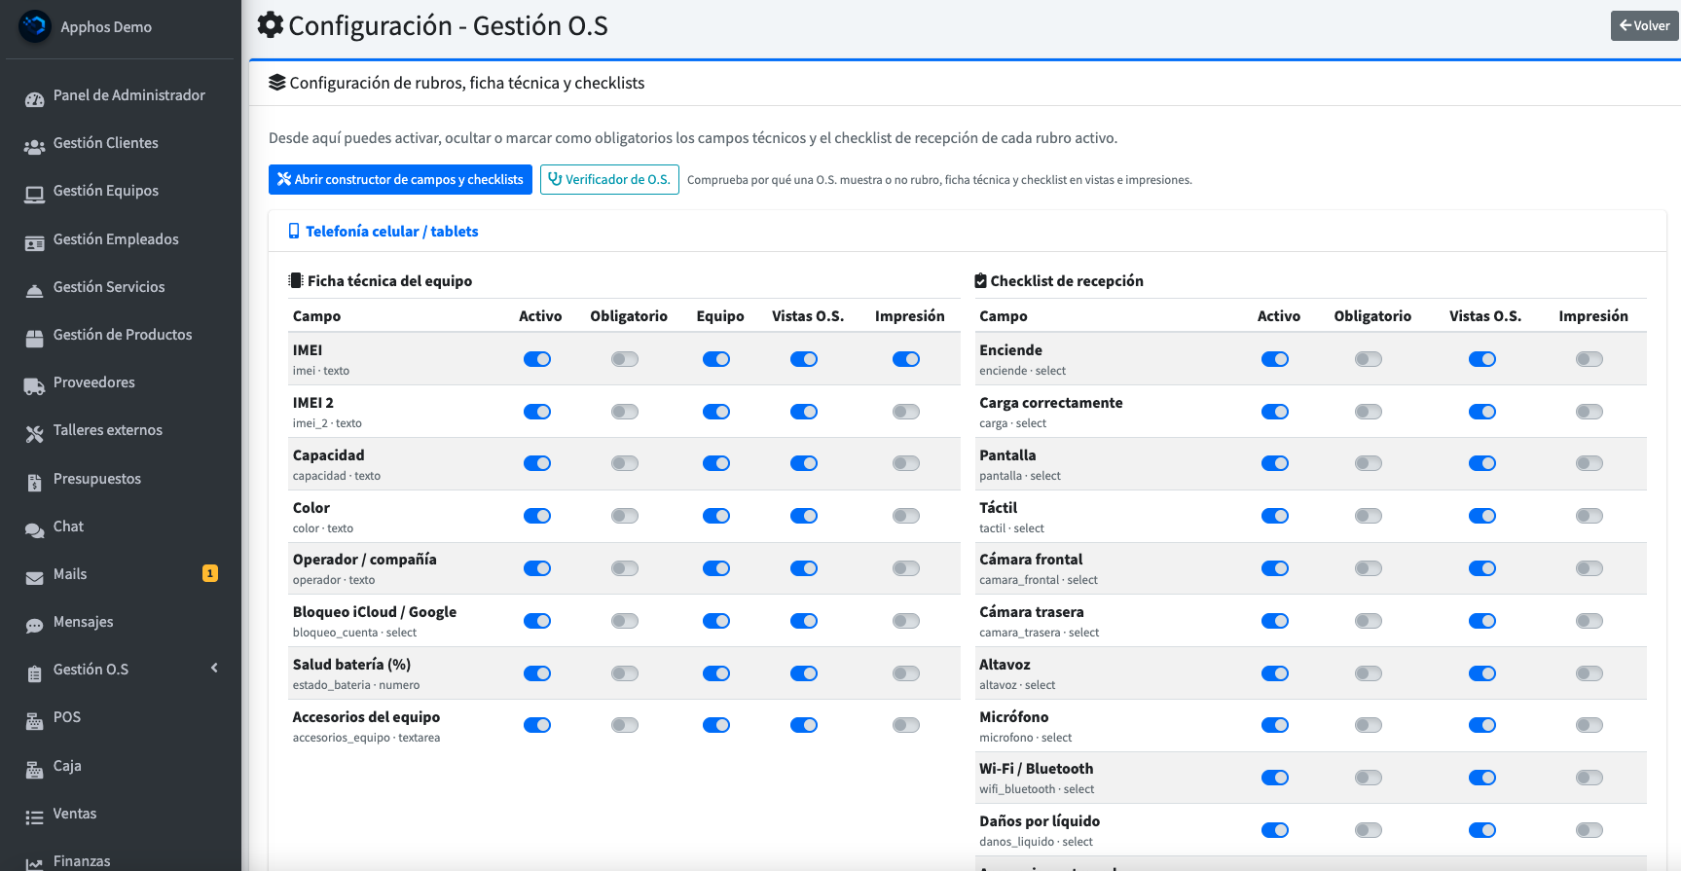
Task: Disable Activo for Wi-Fi / Bluetooth
Action: [x=1275, y=778]
